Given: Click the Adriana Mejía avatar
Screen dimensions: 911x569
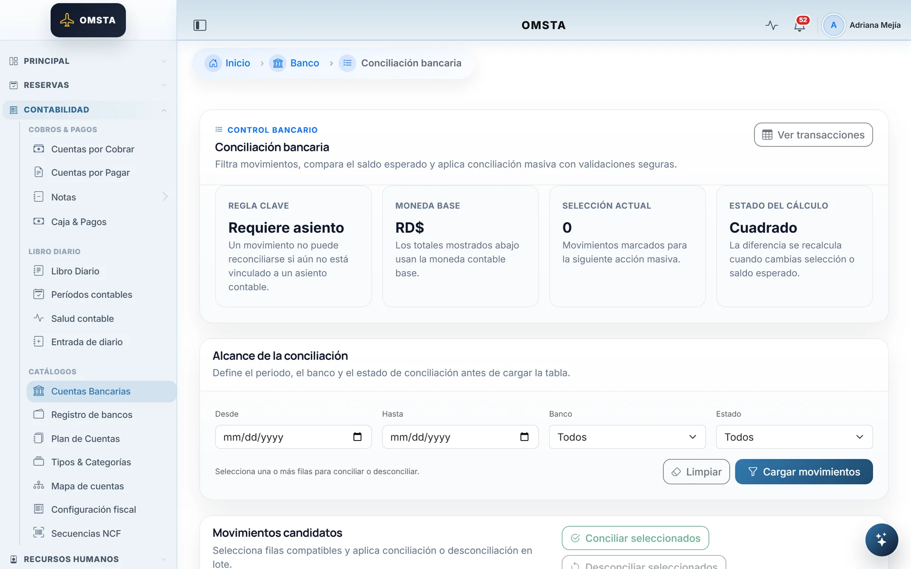Looking at the screenshot, I should click(833, 25).
